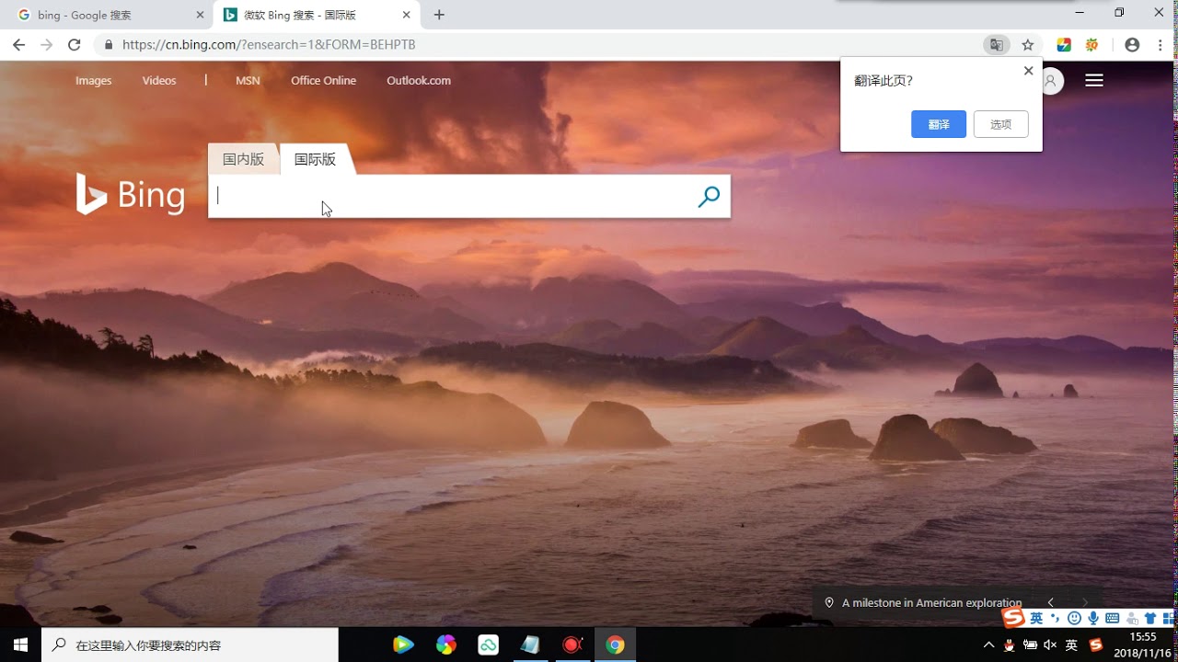The width and height of the screenshot is (1178, 662).
Task: Go back with the browser back arrow
Action: coord(18,45)
